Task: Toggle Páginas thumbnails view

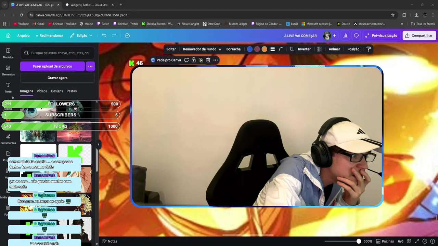Action: click(x=385, y=241)
